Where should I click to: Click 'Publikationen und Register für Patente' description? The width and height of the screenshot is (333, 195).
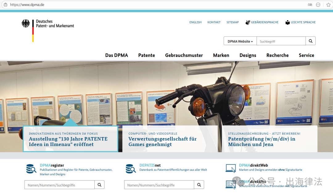point(76,172)
